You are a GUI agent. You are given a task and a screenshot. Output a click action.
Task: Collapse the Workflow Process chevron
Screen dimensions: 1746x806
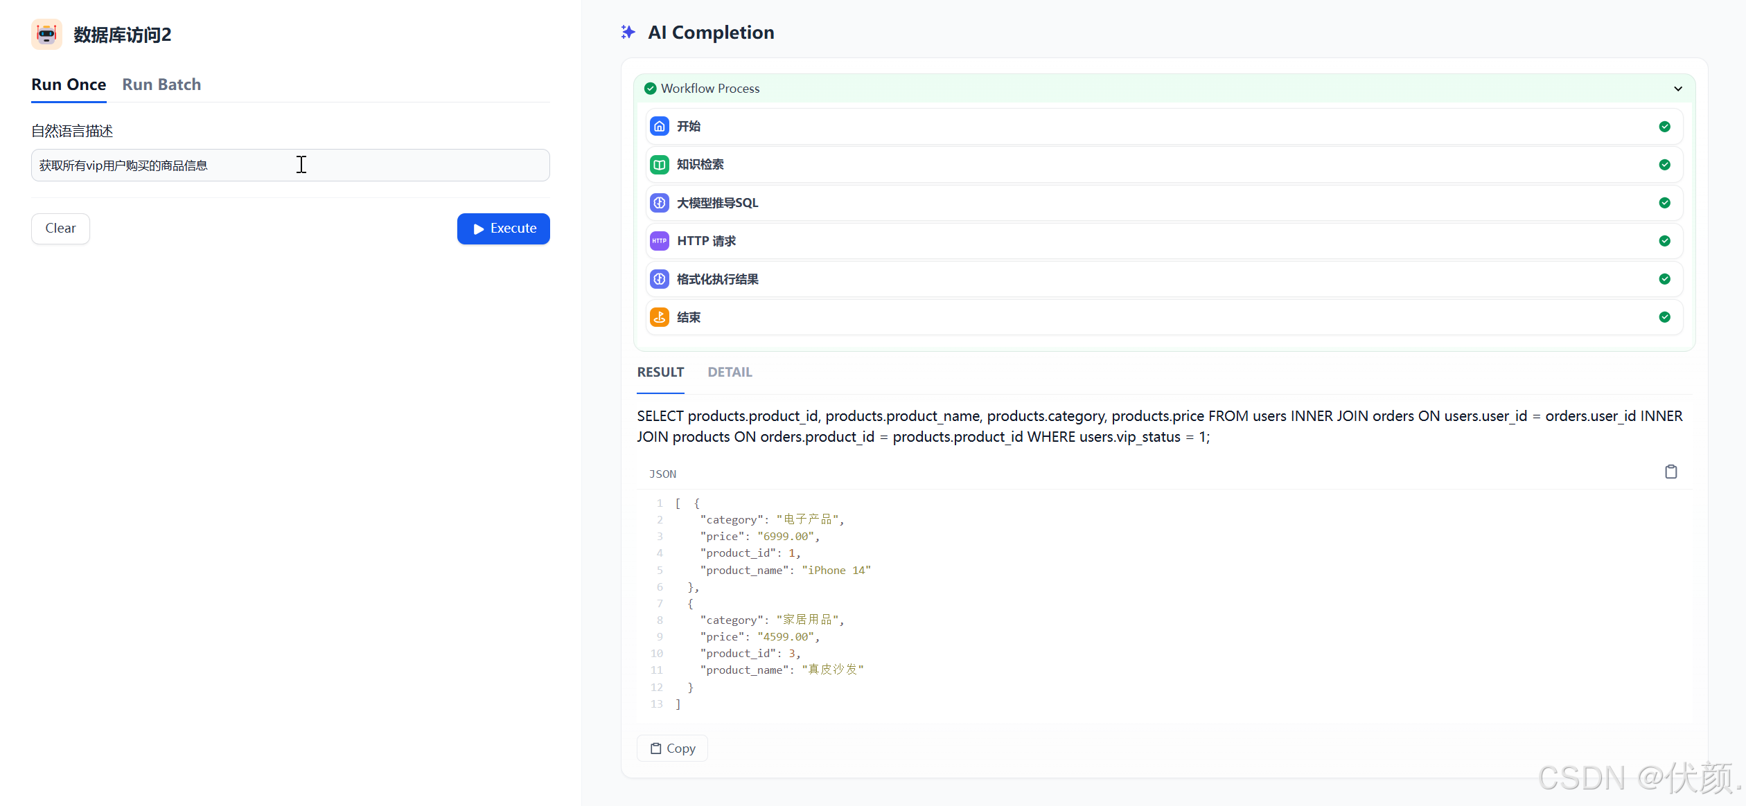point(1677,89)
